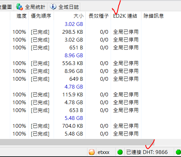Image resolution: width=181 pixels, height=157 pixels.
Task: Select the 3.02 GB group row
Action: (x=90, y=24)
